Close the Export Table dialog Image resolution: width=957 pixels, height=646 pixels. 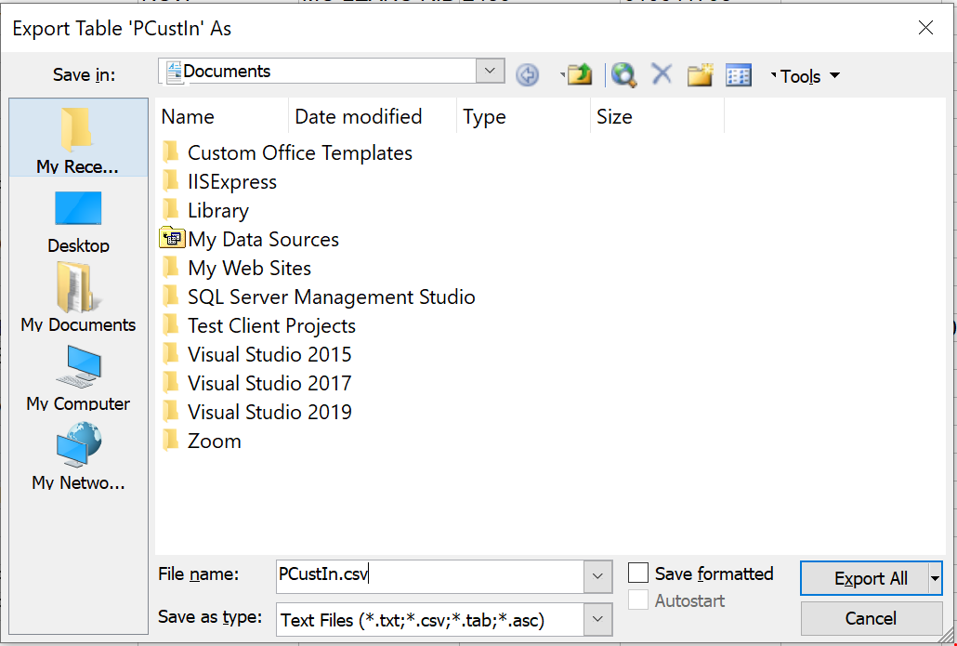tap(925, 28)
